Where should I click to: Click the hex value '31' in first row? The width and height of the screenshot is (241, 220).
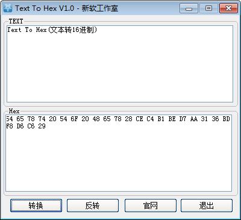pyautogui.click(x=204, y=119)
